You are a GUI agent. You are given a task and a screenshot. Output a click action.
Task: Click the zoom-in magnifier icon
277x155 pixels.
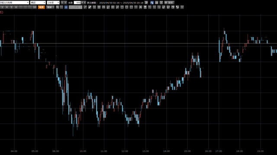(58, 7)
